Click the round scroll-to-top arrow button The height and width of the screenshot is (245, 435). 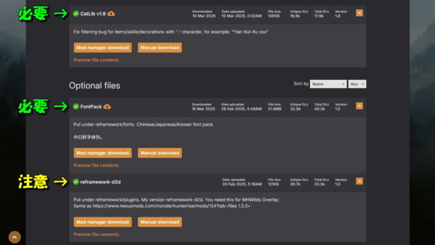coord(15,237)
